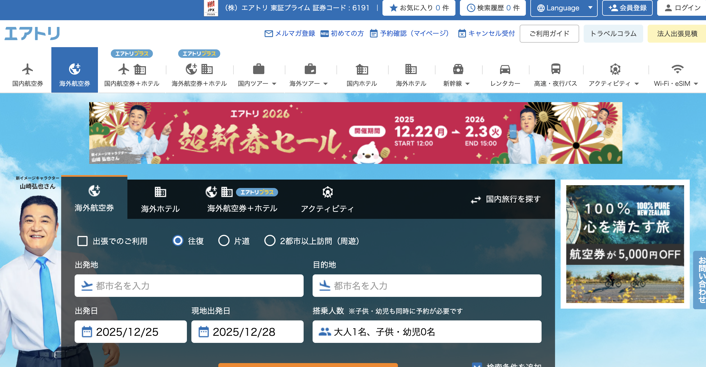Open the rental car icon
The height and width of the screenshot is (367, 706).
coord(505,69)
